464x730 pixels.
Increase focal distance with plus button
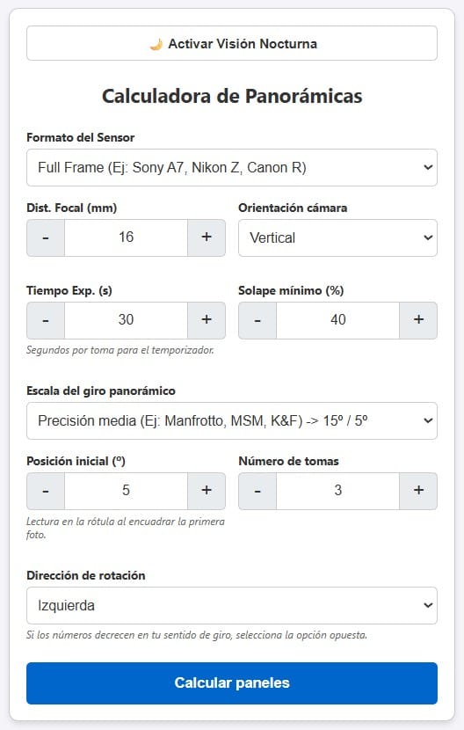click(207, 237)
